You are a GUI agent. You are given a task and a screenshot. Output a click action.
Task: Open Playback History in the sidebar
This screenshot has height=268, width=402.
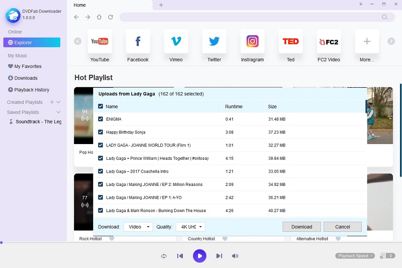point(29,90)
